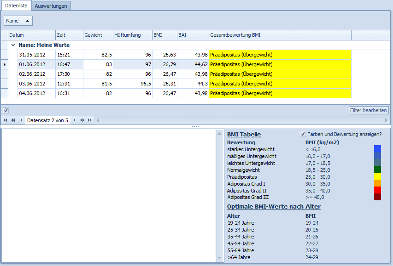Click the 'Normalgewicht' row label
Image resolution: width=393 pixels, height=266 pixels.
(x=243, y=170)
